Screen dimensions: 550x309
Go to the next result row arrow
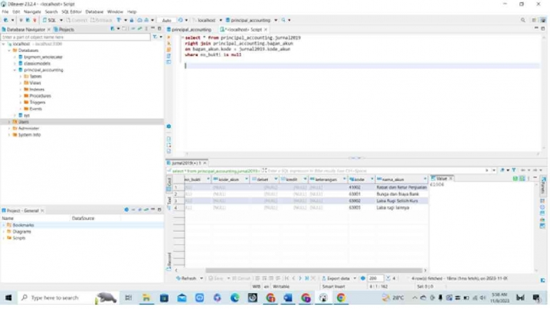[300, 278]
